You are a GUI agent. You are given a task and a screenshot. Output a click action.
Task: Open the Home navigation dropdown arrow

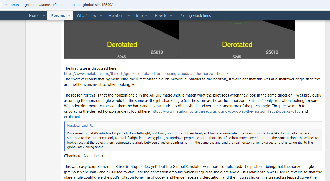tap(44, 16)
